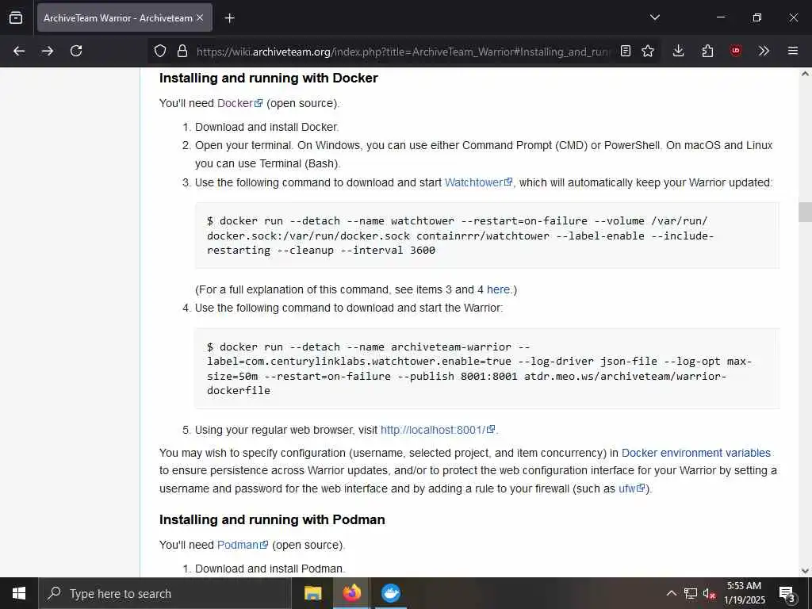This screenshot has height=609, width=812.
Task: Open File Explorer from the taskbar
Action: (x=312, y=593)
